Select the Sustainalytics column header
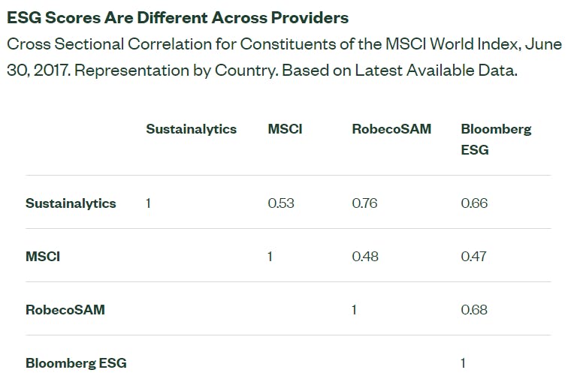Viewport: 574px width, 388px height. click(191, 129)
